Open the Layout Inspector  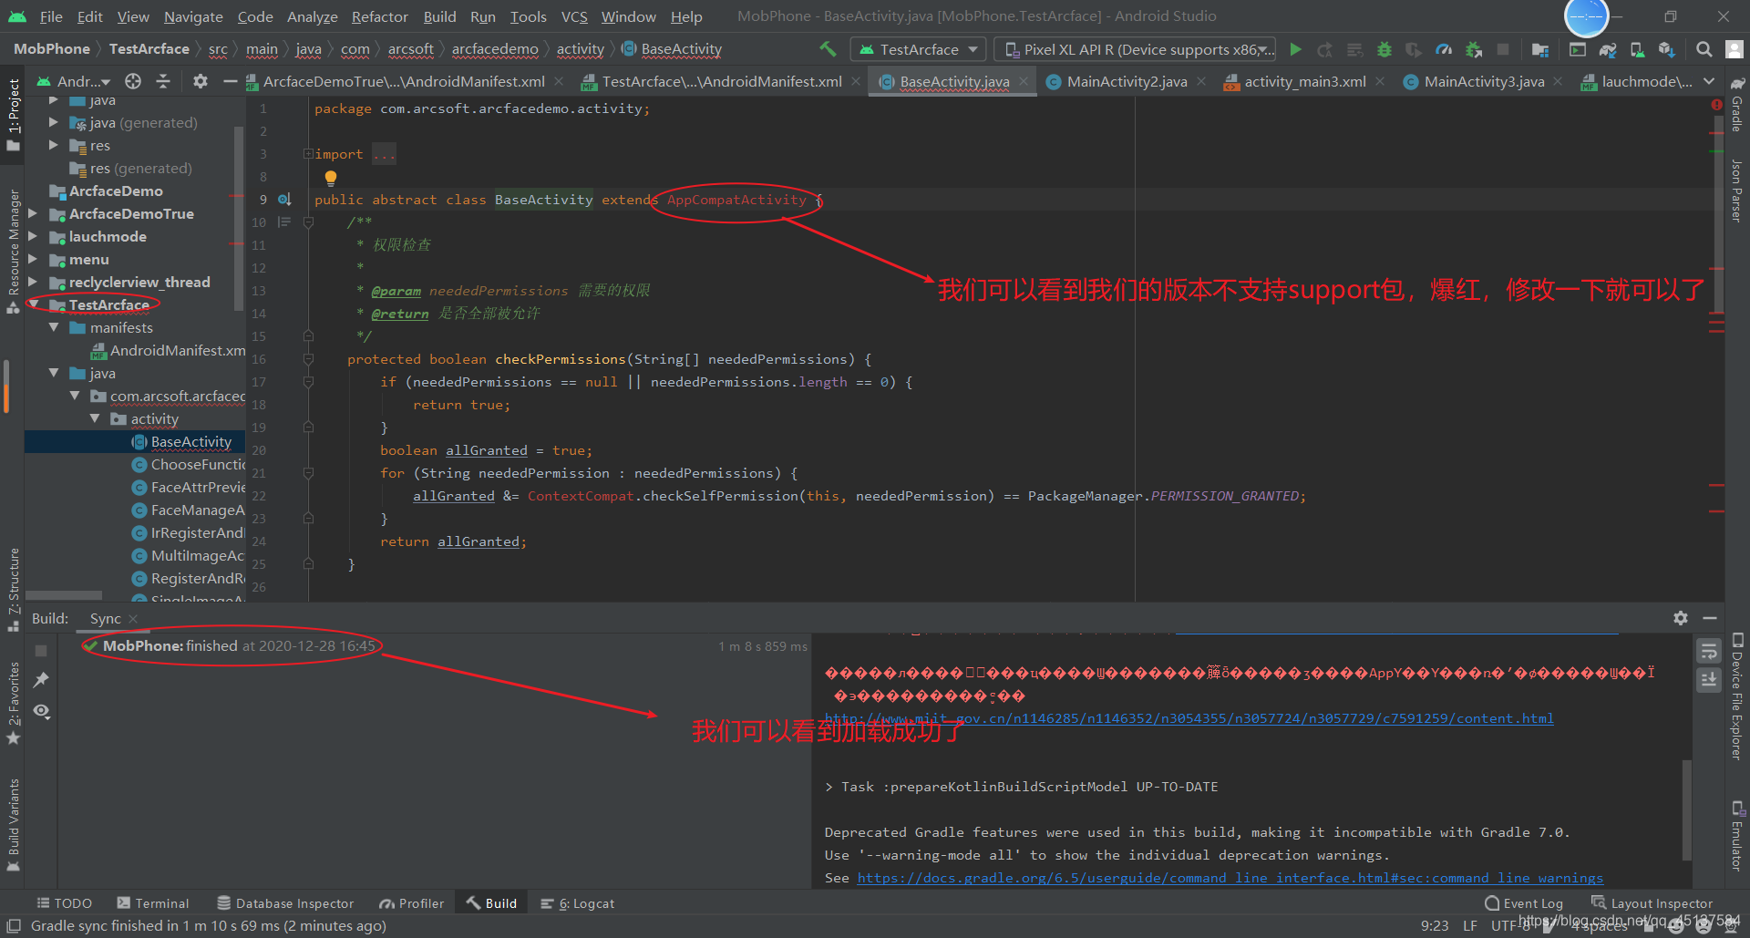(x=1652, y=903)
